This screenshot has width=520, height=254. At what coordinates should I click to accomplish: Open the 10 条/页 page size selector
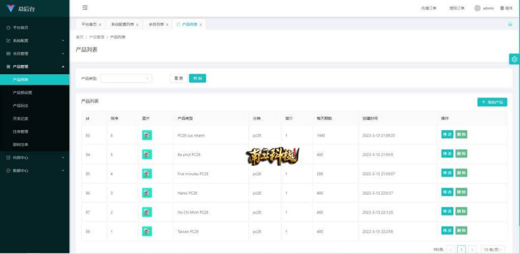[494, 249]
